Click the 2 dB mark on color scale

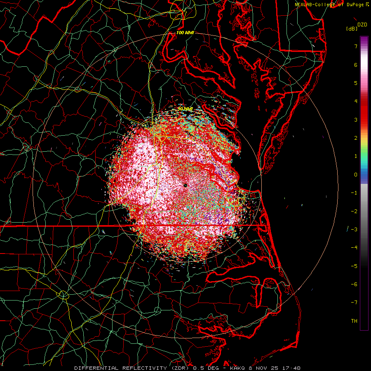point(356,138)
